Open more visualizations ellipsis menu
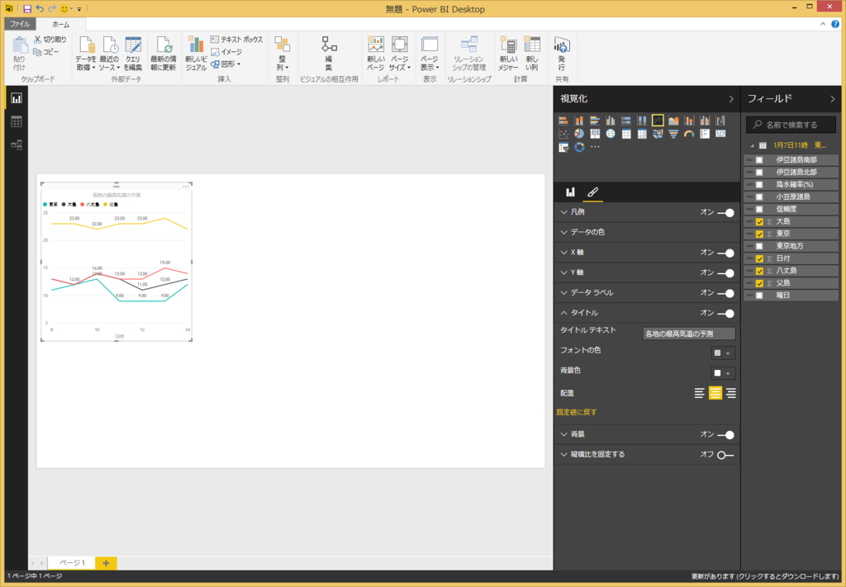 point(595,147)
